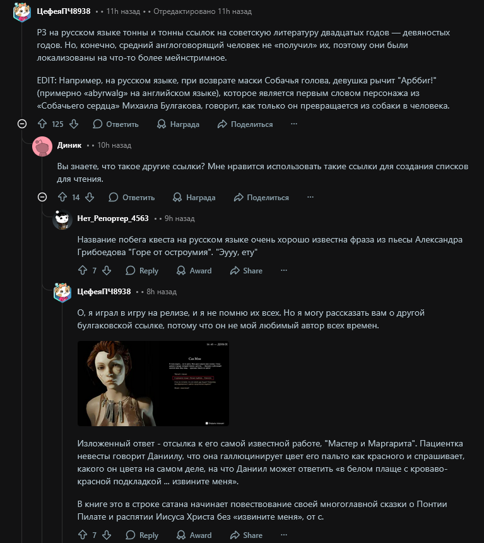Upvote Нет_Репортер_4563's comment
The height and width of the screenshot is (543, 484).
click(x=83, y=270)
